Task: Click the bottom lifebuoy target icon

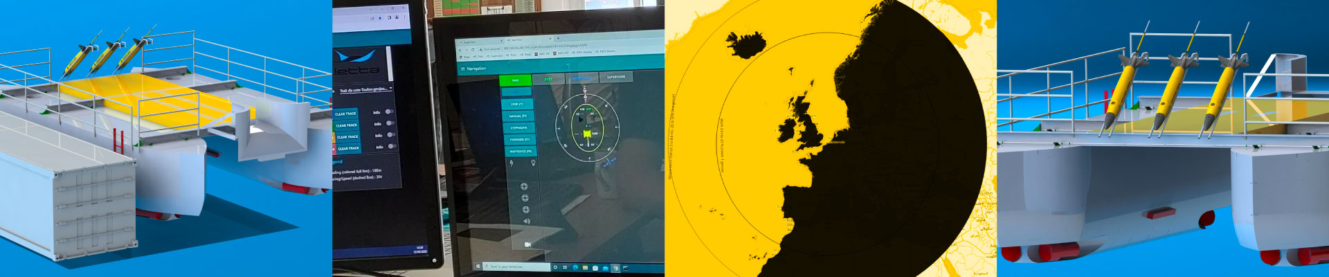Action: 525,209
